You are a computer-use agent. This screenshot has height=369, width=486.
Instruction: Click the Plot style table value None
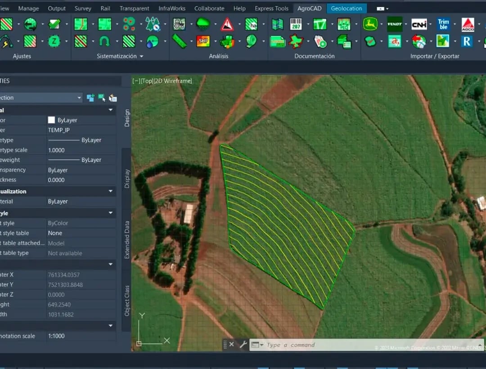[x=81, y=233]
